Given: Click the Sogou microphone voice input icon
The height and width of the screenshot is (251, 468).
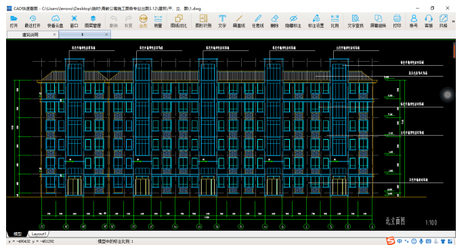Looking at the screenshot, I should click(x=421, y=242).
